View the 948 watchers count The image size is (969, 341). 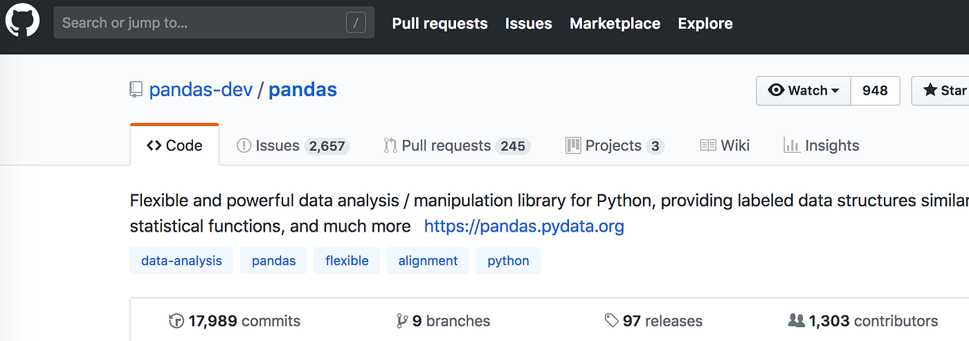tap(875, 91)
